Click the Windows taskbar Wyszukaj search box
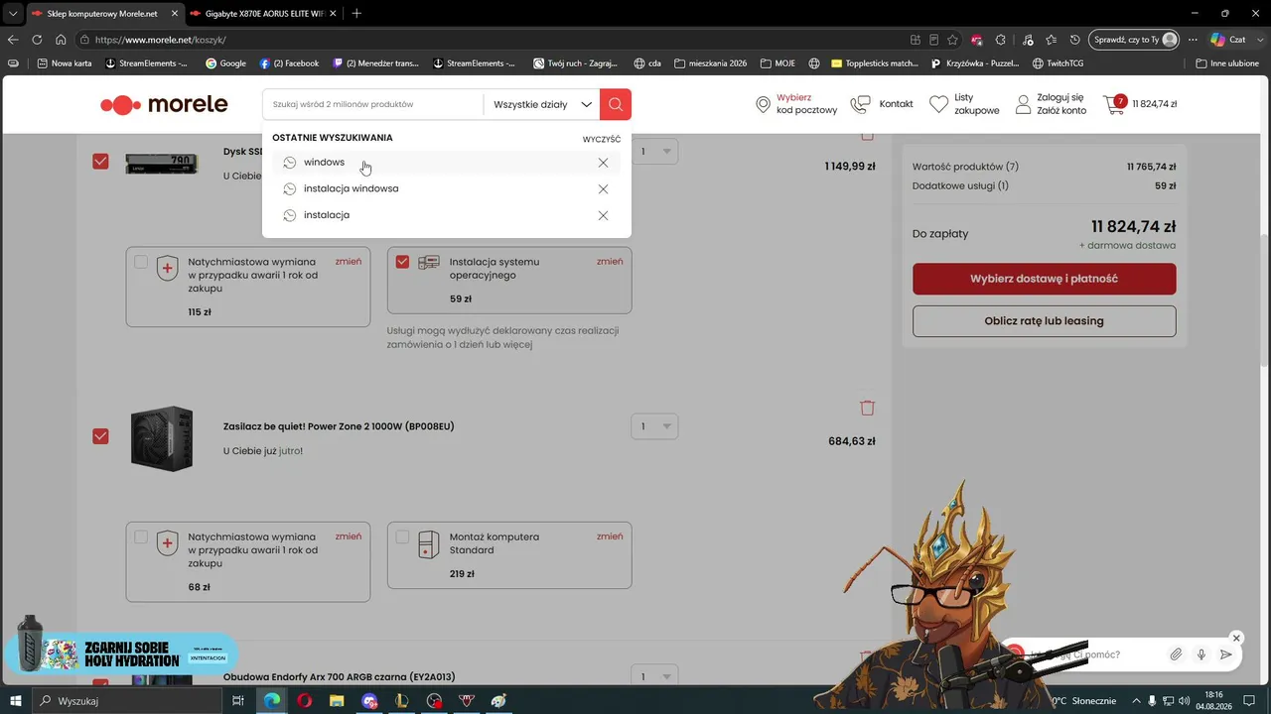The width and height of the screenshot is (1271, 714). (127, 701)
